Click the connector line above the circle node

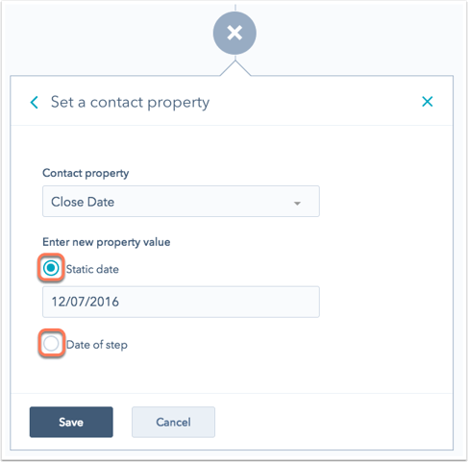(x=235, y=7)
